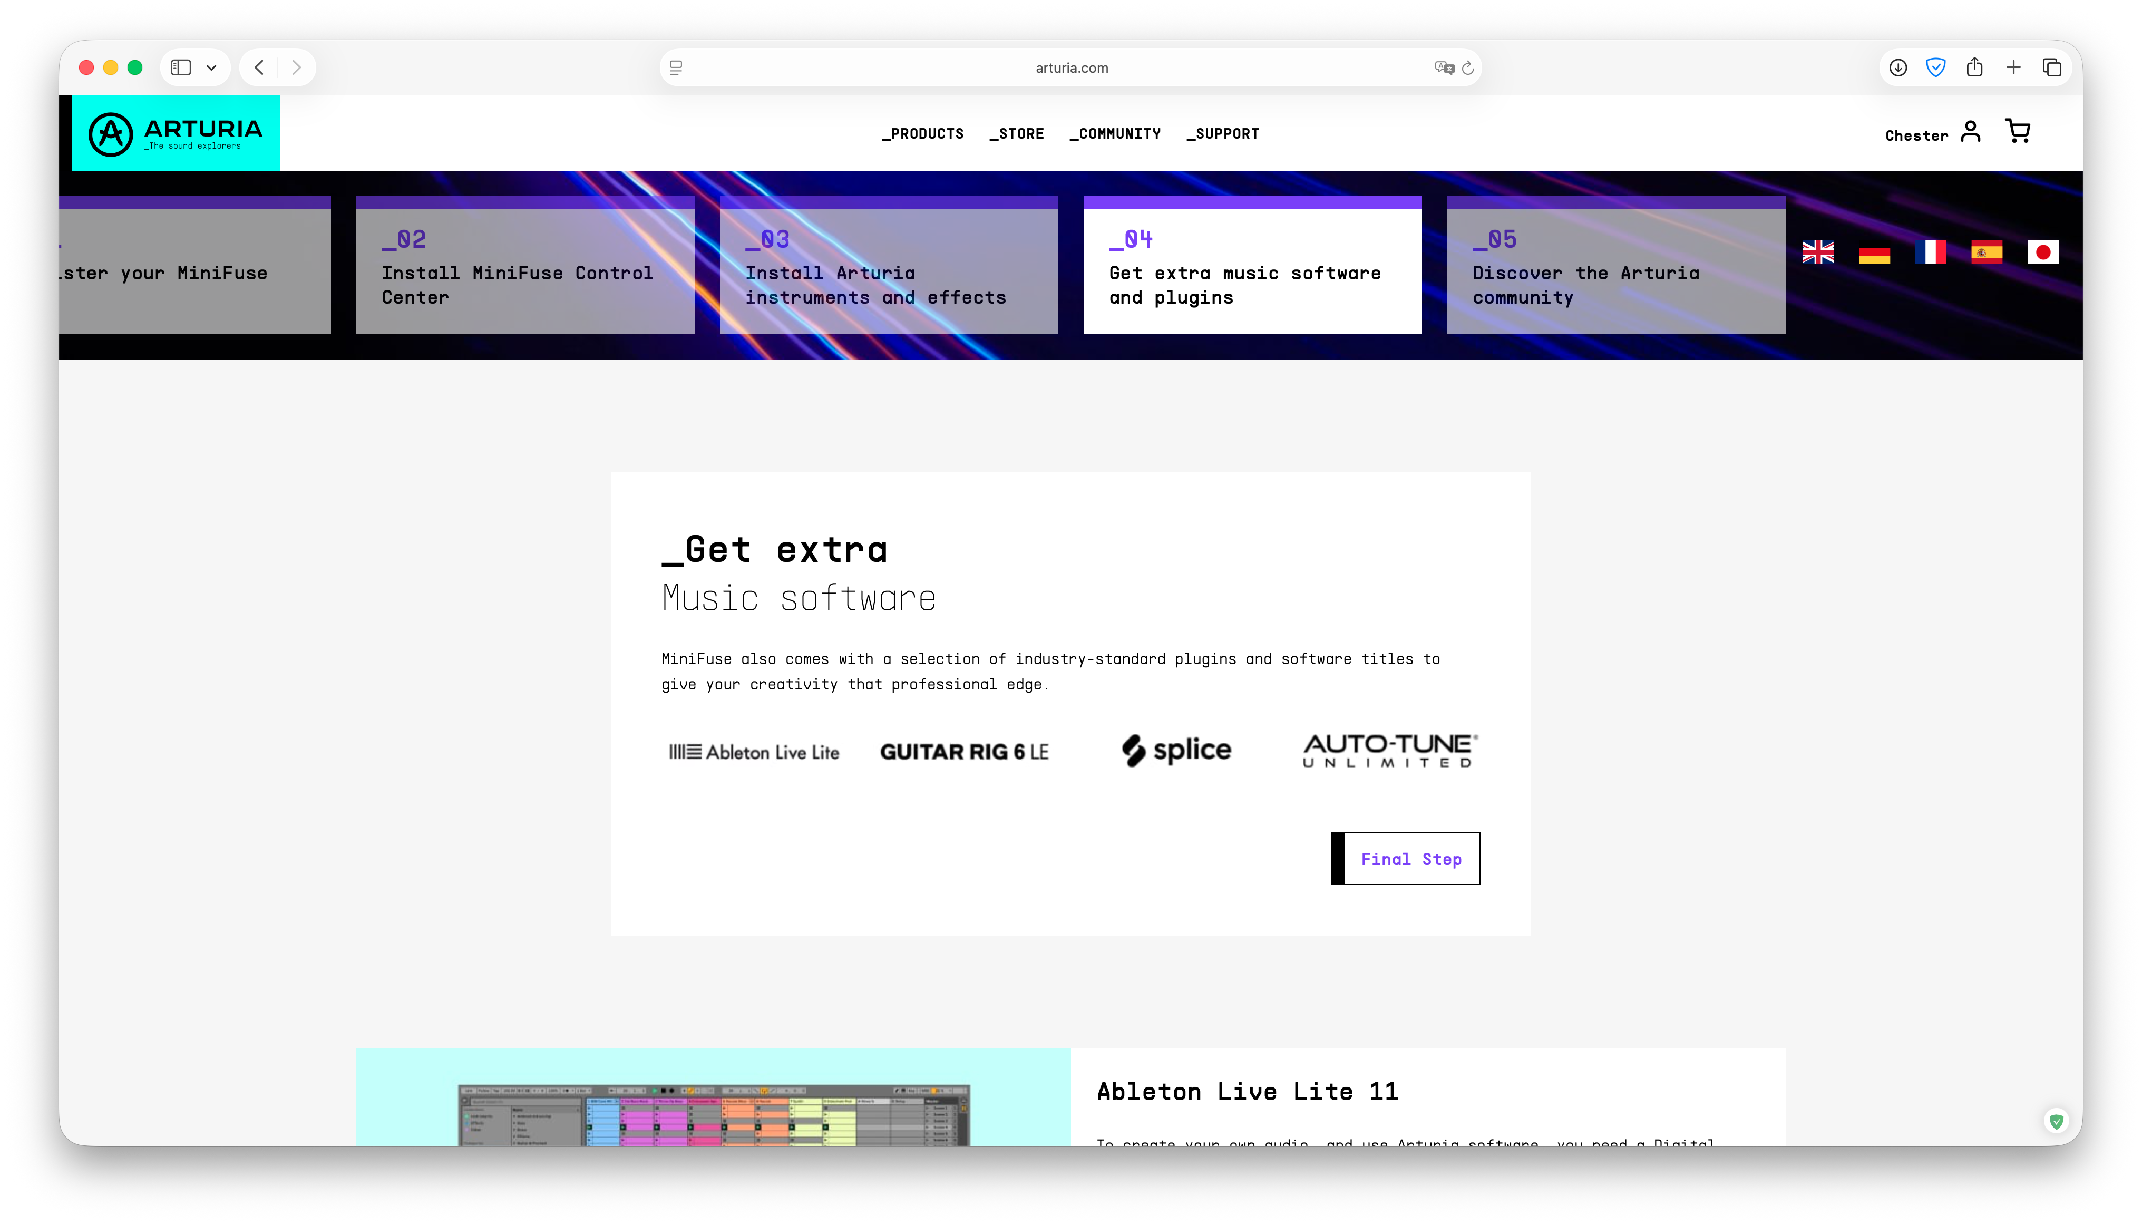This screenshot has width=2142, height=1224.
Task: Toggle the Safari sidebar
Action: point(181,67)
